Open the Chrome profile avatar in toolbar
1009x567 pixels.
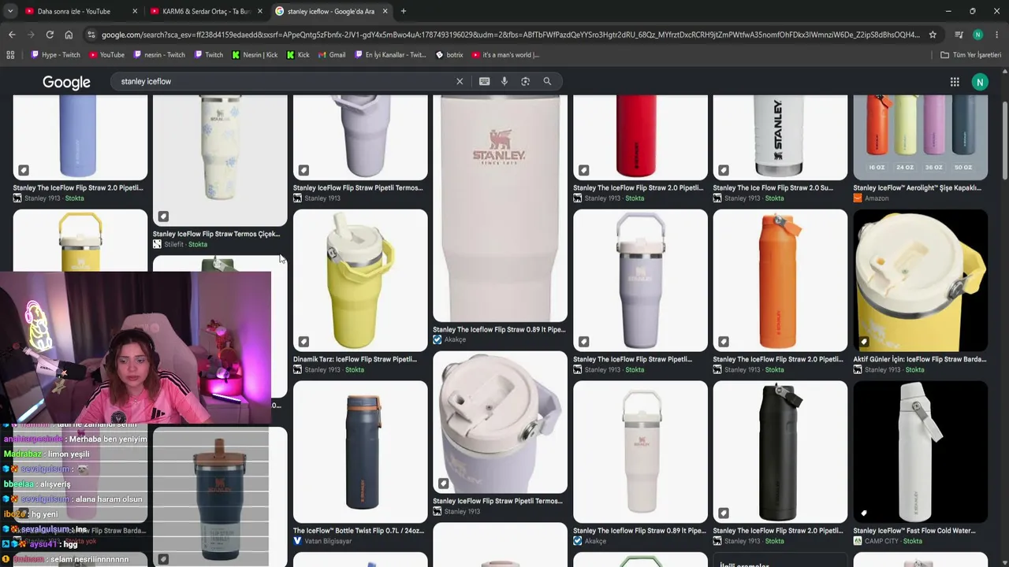click(977, 35)
